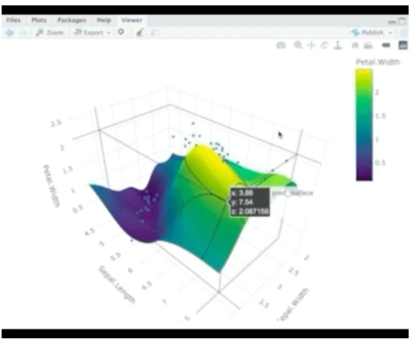Go forward to the next viewer item
The height and width of the screenshot is (341, 414).
24,33
